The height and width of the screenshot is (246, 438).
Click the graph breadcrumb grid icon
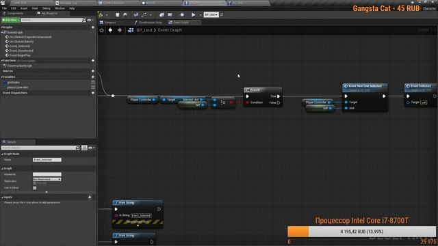point(131,30)
